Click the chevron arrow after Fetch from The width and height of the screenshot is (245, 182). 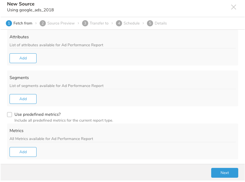click(x=36, y=23)
